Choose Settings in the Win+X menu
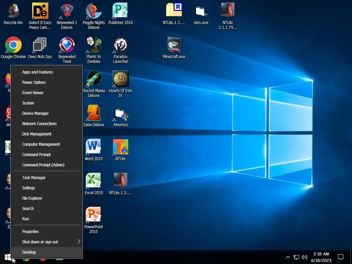Image resolution: width=352 pixels, height=264 pixels. point(47,188)
